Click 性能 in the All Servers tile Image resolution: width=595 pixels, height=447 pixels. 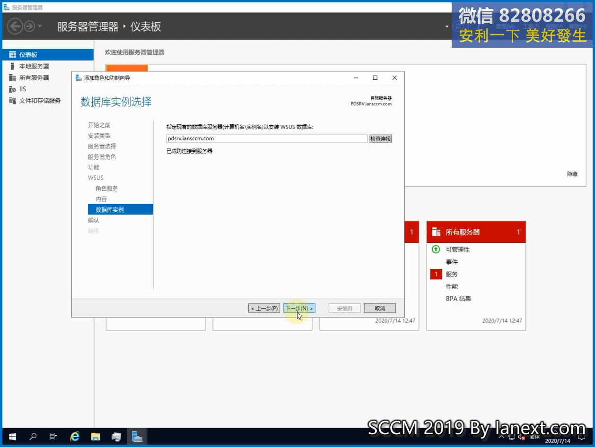pyautogui.click(x=452, y=286)
